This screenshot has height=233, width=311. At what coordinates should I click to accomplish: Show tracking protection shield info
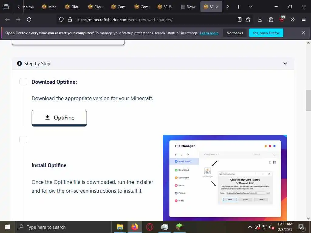61,19
